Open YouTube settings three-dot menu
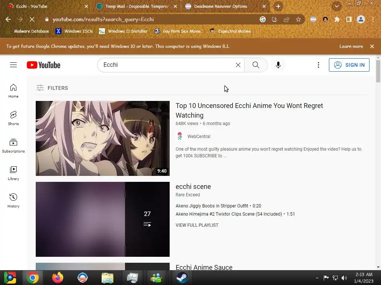 [x=318, y=65]
